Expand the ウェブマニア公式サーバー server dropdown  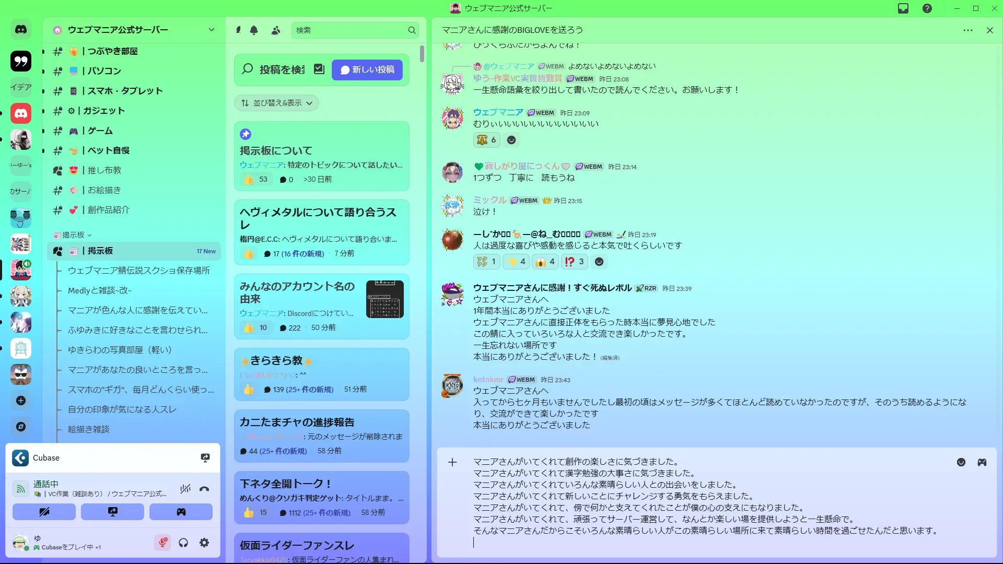tap(211, 30)
